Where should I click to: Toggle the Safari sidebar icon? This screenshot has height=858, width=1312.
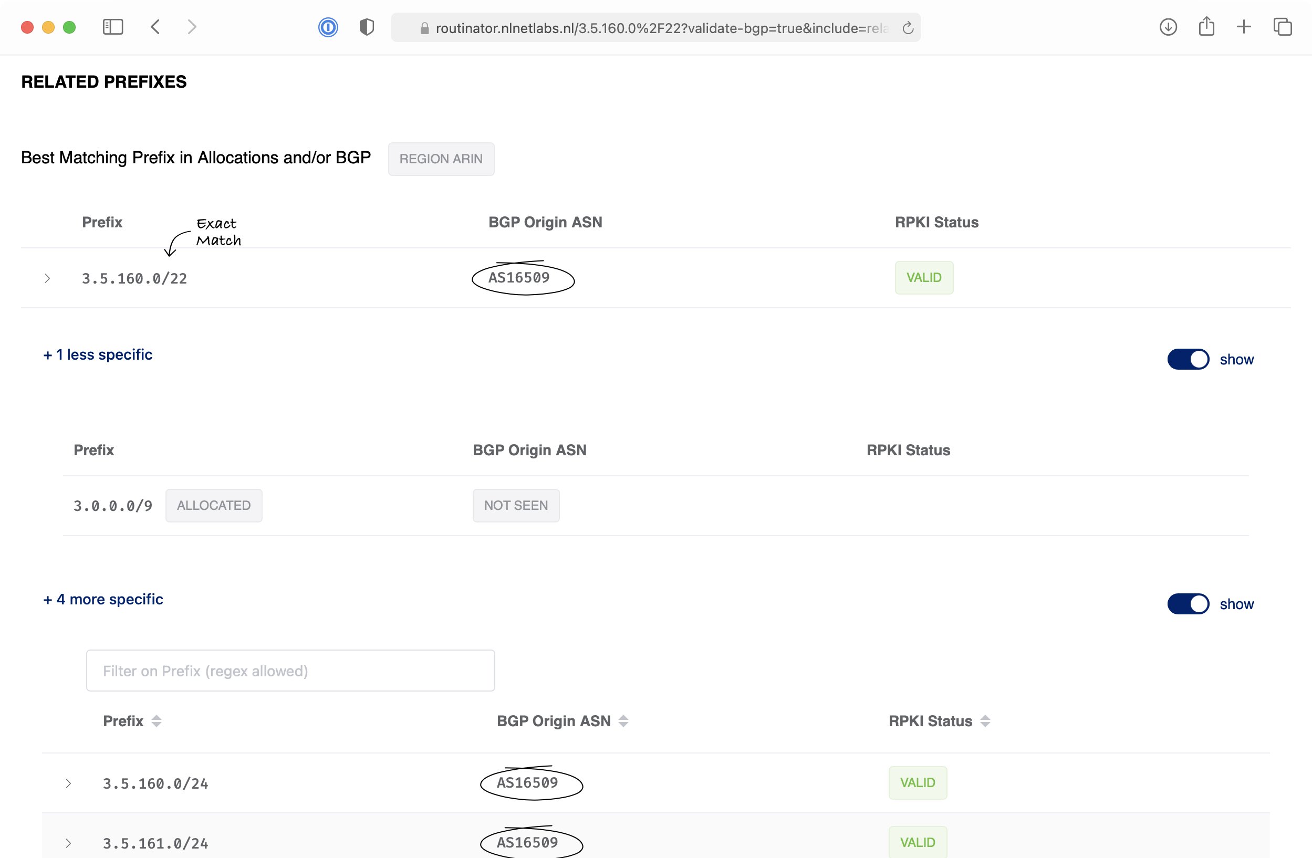[x=112, y=27]
